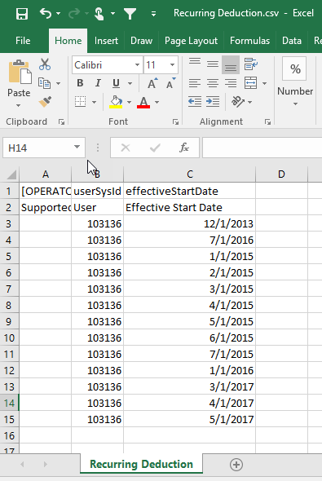322x481 pixels.
Task: Click the Touch/Mouse mode icon
Action: [99, 14]
